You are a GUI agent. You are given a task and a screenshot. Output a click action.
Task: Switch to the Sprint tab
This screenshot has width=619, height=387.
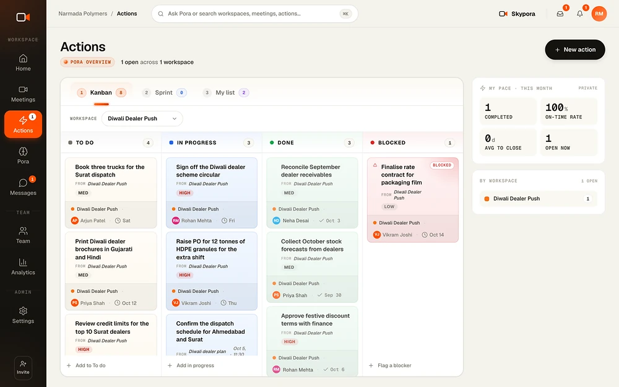point(164,92)
